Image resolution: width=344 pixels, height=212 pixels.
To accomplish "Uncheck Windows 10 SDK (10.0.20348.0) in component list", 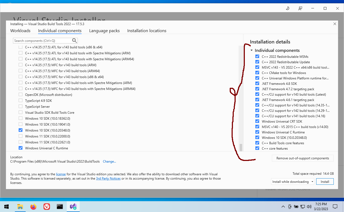I will click(x=21, y=130).
